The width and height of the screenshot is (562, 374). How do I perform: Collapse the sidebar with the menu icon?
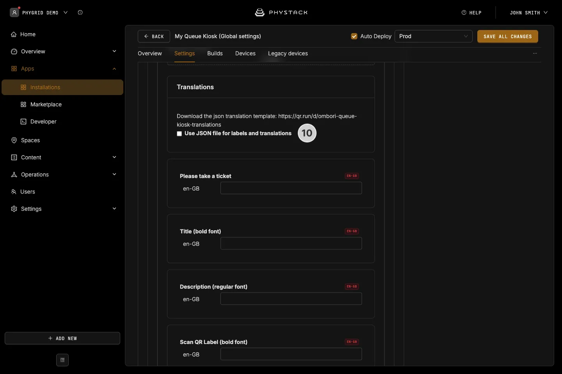coord(62,360)
